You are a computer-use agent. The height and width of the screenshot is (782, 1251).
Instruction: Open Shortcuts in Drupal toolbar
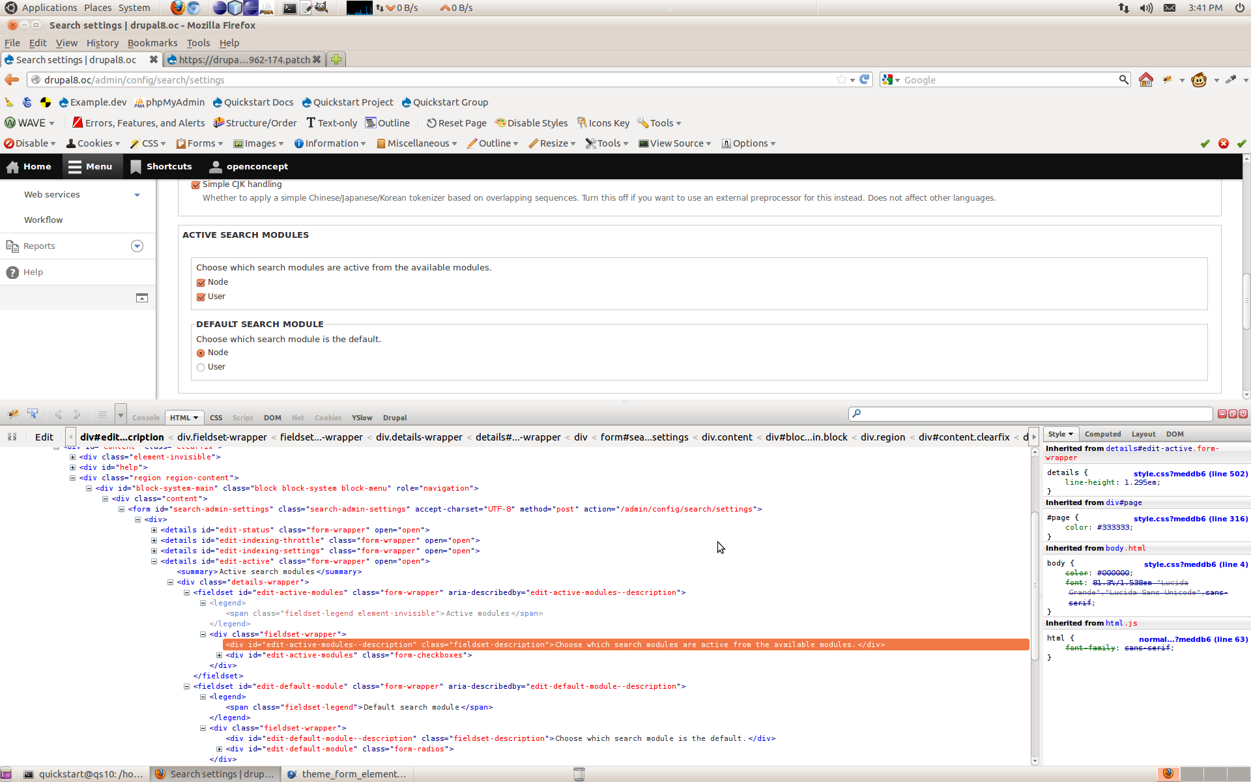pyautogui.click(x=161, y=166)
